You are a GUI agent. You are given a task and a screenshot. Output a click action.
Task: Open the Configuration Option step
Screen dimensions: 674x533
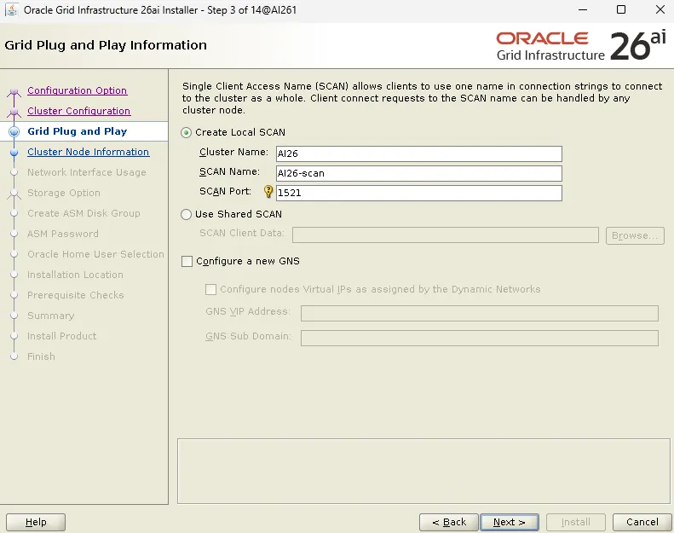pos(78,90)
